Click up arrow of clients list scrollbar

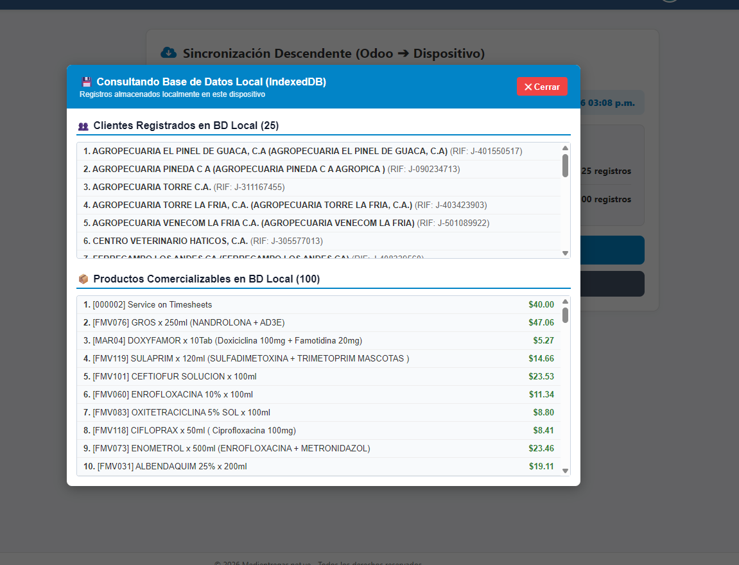(565, 148)
